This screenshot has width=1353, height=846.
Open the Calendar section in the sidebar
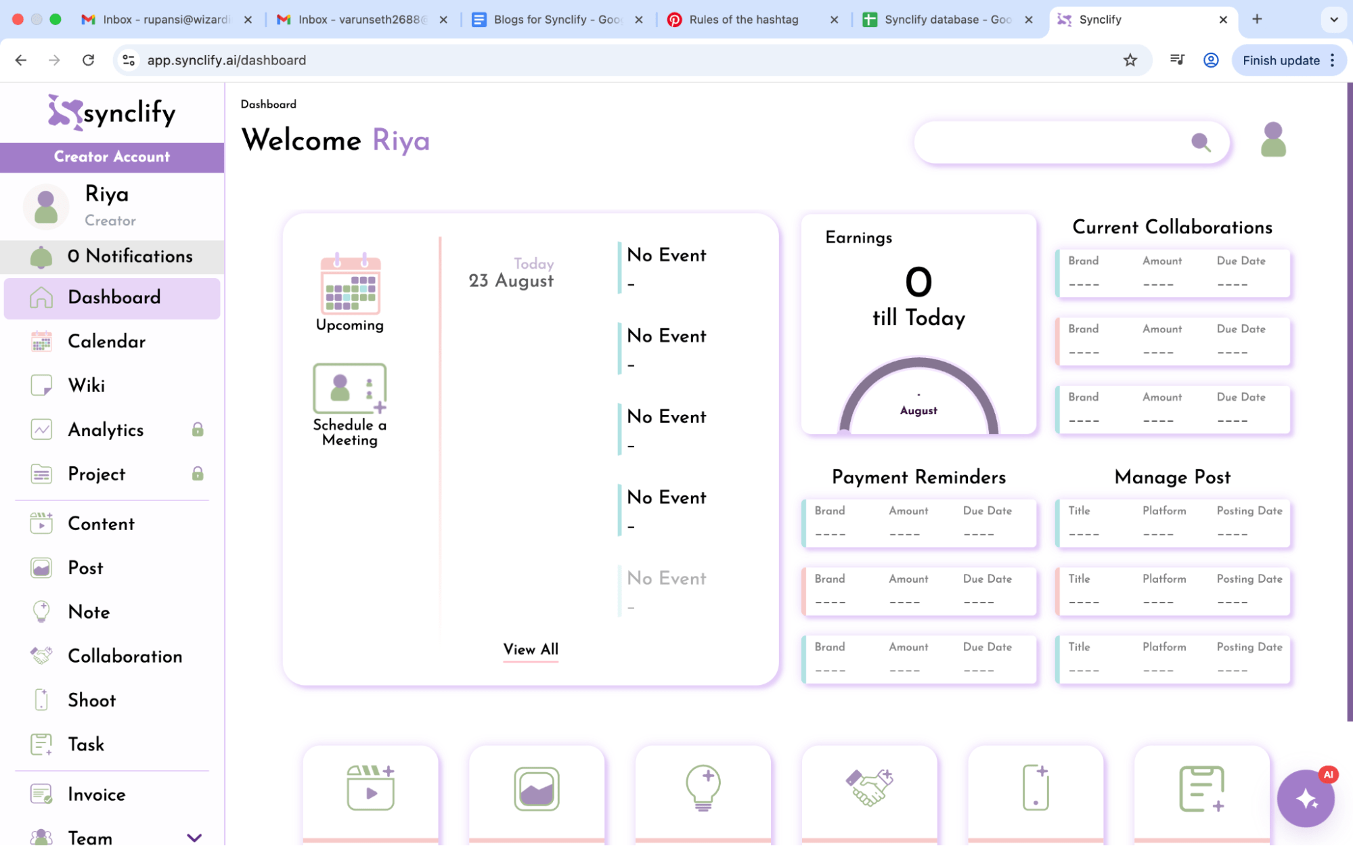[106, 342]
